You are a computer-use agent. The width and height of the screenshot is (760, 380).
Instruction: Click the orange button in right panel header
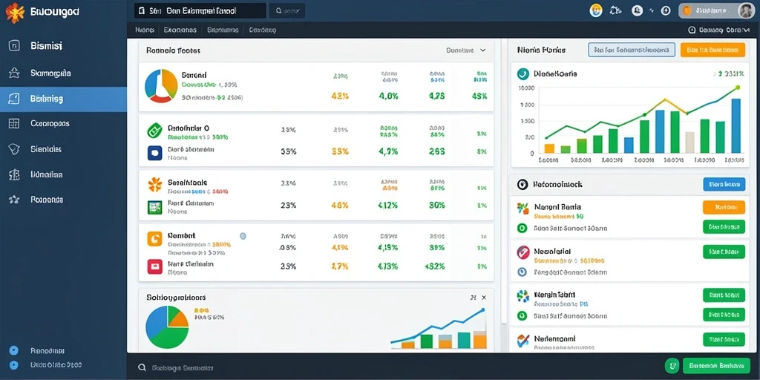tap(712, 50)
